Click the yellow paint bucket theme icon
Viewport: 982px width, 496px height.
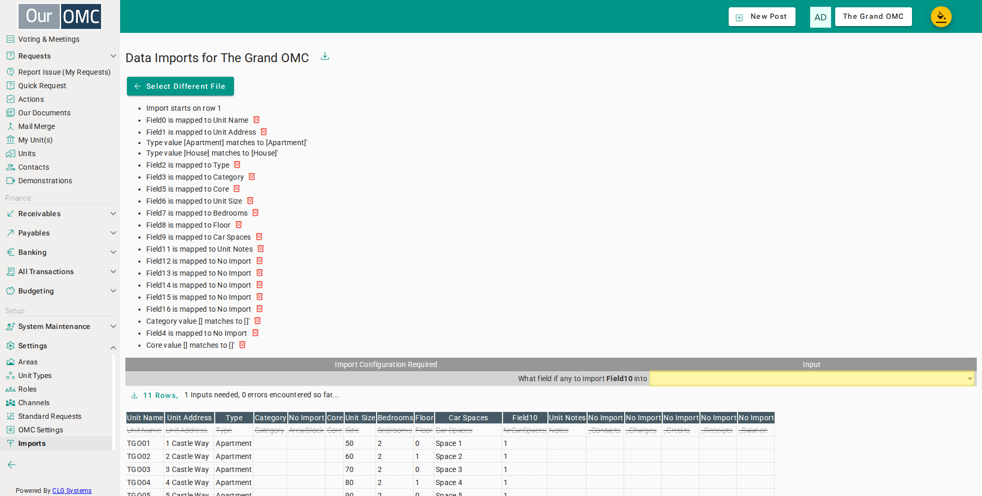click(x=941, y=17)
